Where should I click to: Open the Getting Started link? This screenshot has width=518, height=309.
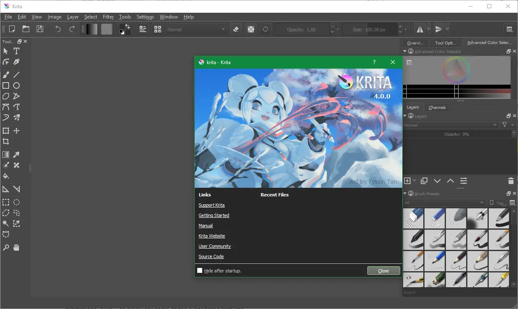[214, 215]
